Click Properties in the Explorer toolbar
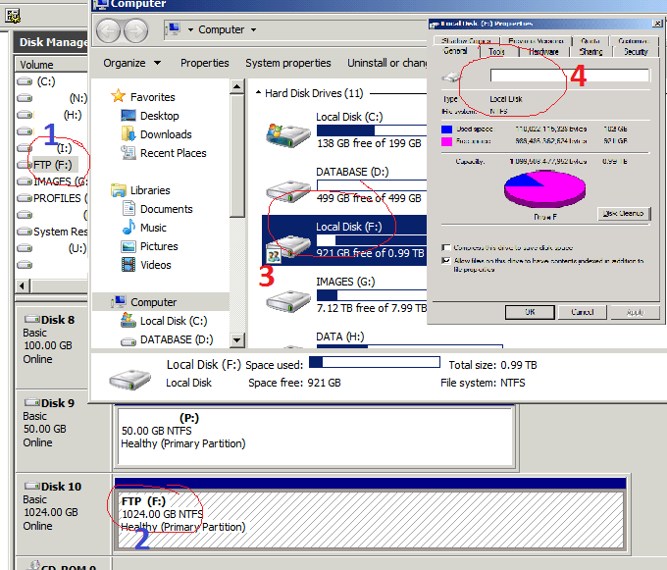Image resolution: width=667 pixels, height=570 pixels. pos(205,63)
